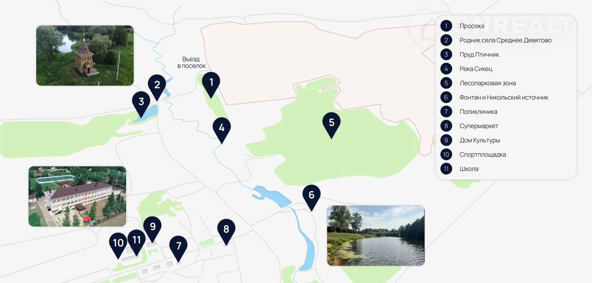Select map pin number 8
Screen dimensions: 592x283
[x=226, y=232]
